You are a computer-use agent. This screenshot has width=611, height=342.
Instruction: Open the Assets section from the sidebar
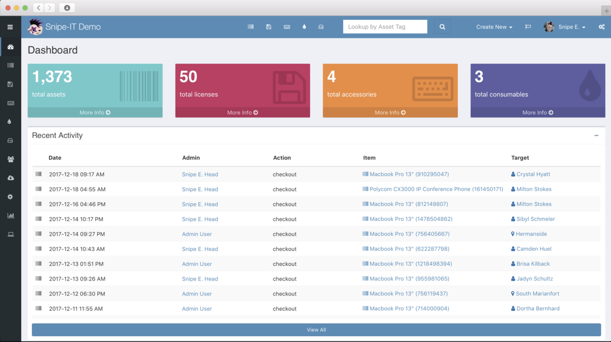[x=11, y=65]
